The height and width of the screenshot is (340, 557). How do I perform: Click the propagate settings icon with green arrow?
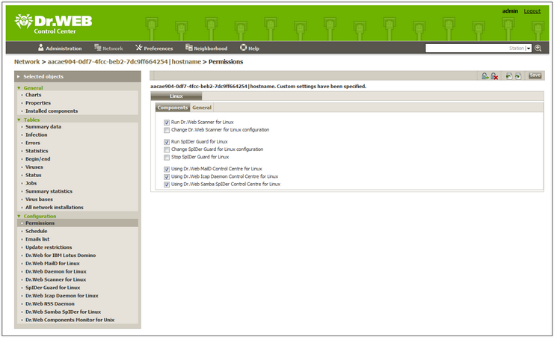[x=485, y=76]
